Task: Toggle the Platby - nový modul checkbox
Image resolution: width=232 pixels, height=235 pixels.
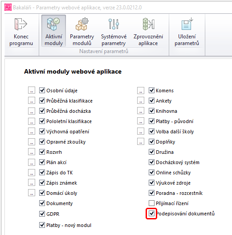Action: (x=42, y=225)
